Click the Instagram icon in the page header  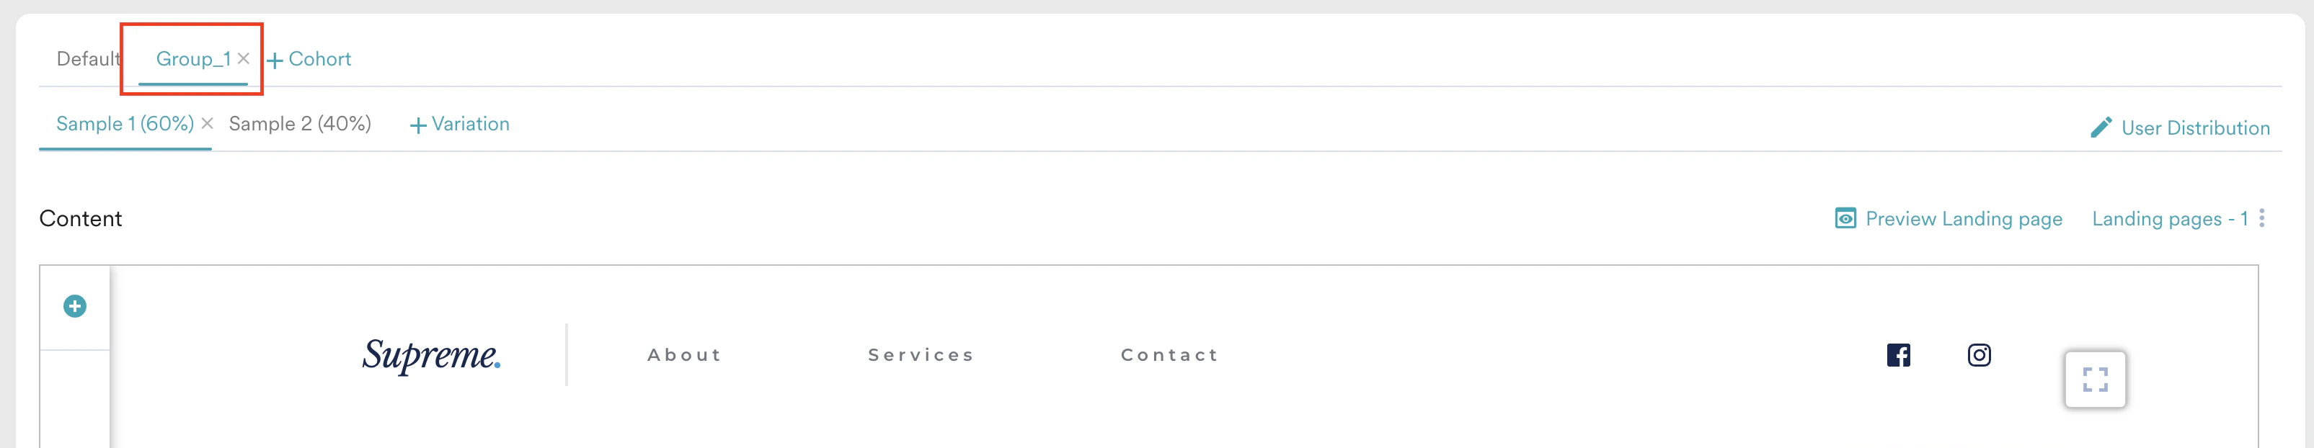point(1979,354)
